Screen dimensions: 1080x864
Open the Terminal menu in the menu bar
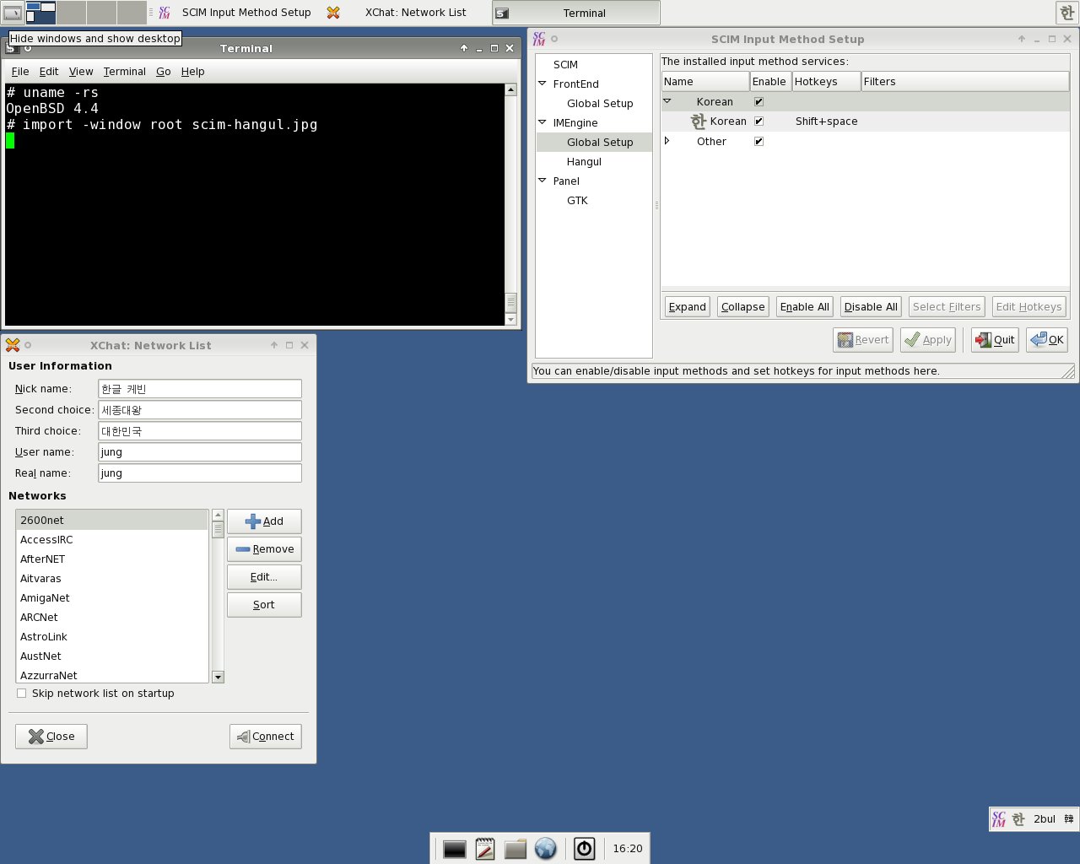point(125,72)
